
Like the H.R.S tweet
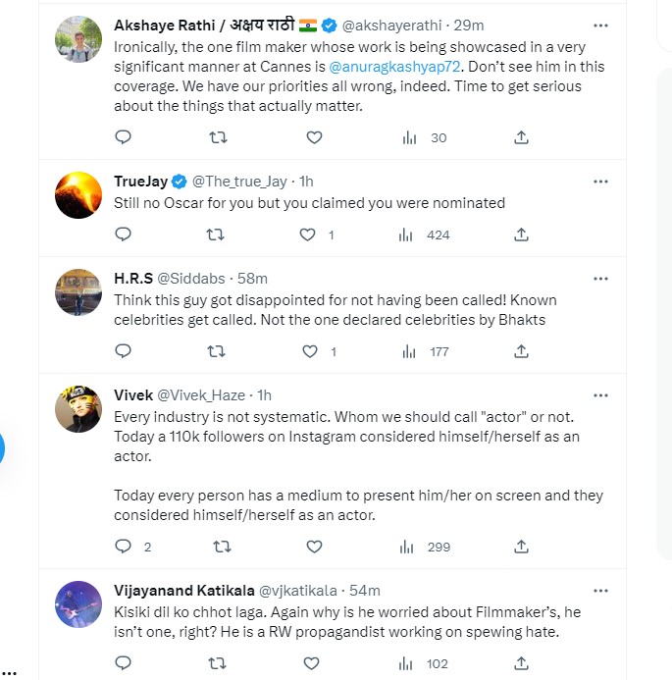(x=308, y=351)
